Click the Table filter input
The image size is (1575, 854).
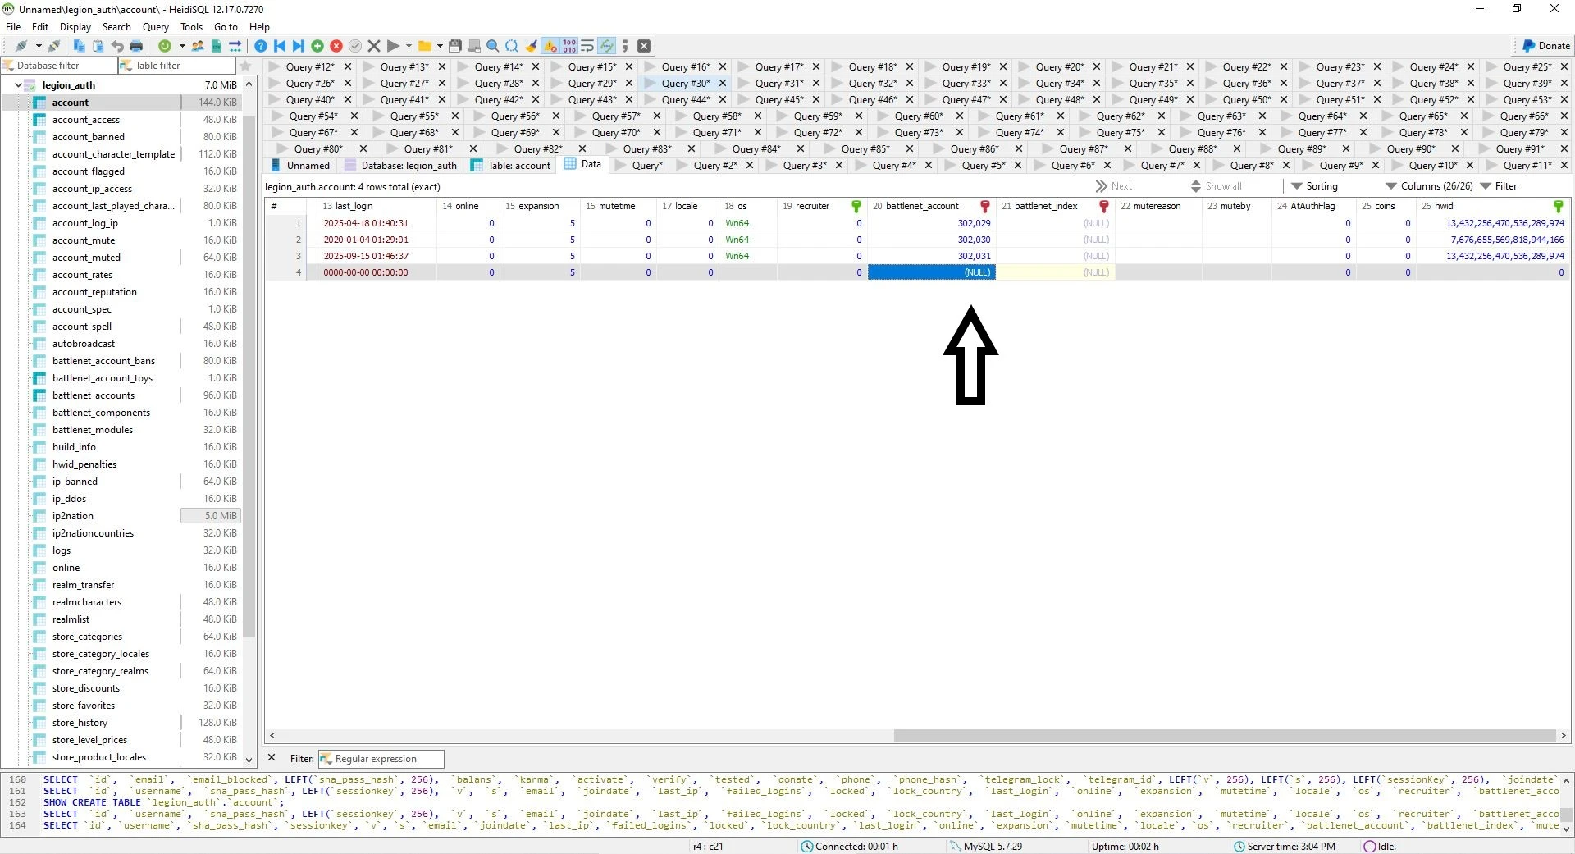176,66
